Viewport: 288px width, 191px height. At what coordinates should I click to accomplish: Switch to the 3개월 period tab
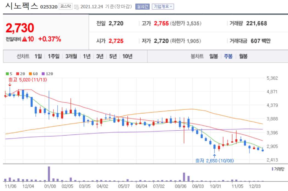71,56
